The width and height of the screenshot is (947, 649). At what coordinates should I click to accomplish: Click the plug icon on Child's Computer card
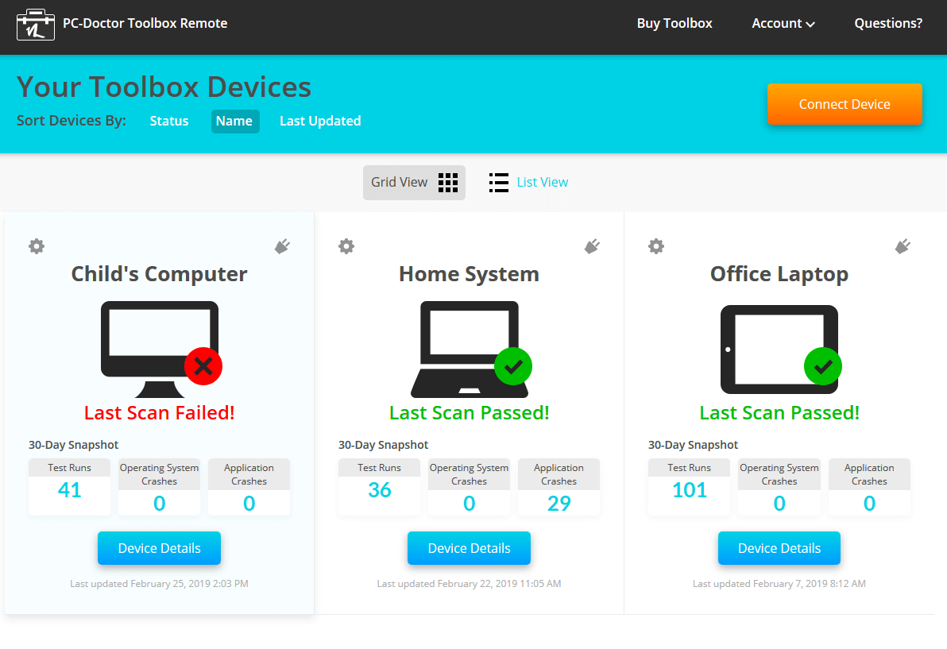click(282, 246)
